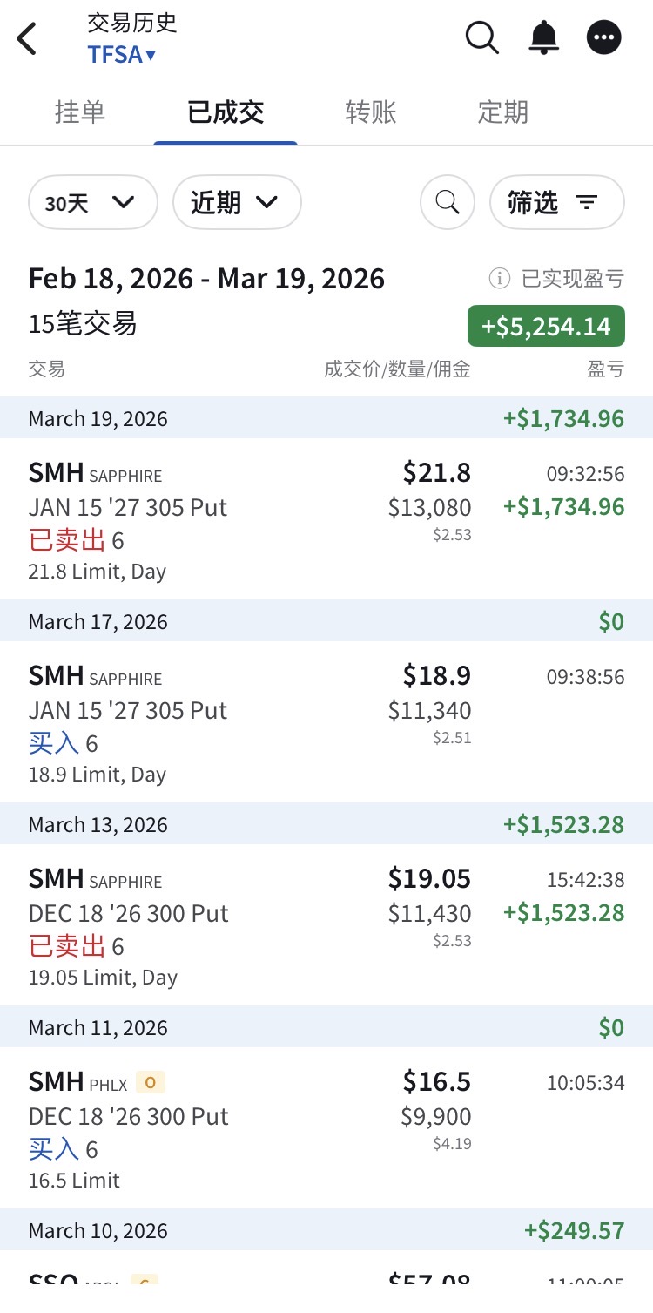Open the March 11 SMH PHLX trade
Viewport: 653px width, 1313px height.
tap(326, 1128)
